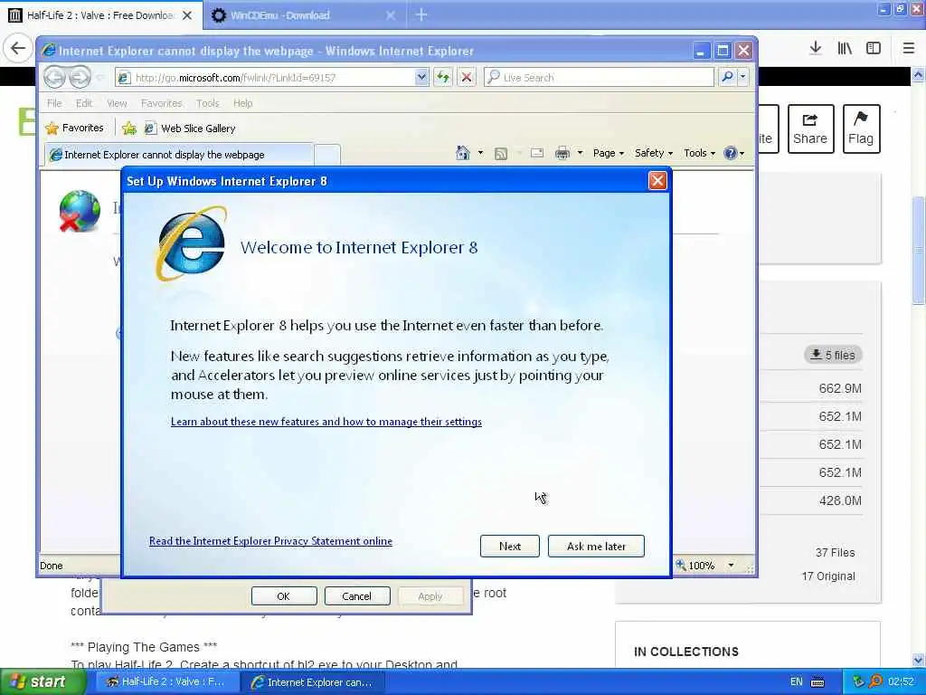Open a new blank IE tab
This screenshot has height=695, width=926.
coord(327,154)
